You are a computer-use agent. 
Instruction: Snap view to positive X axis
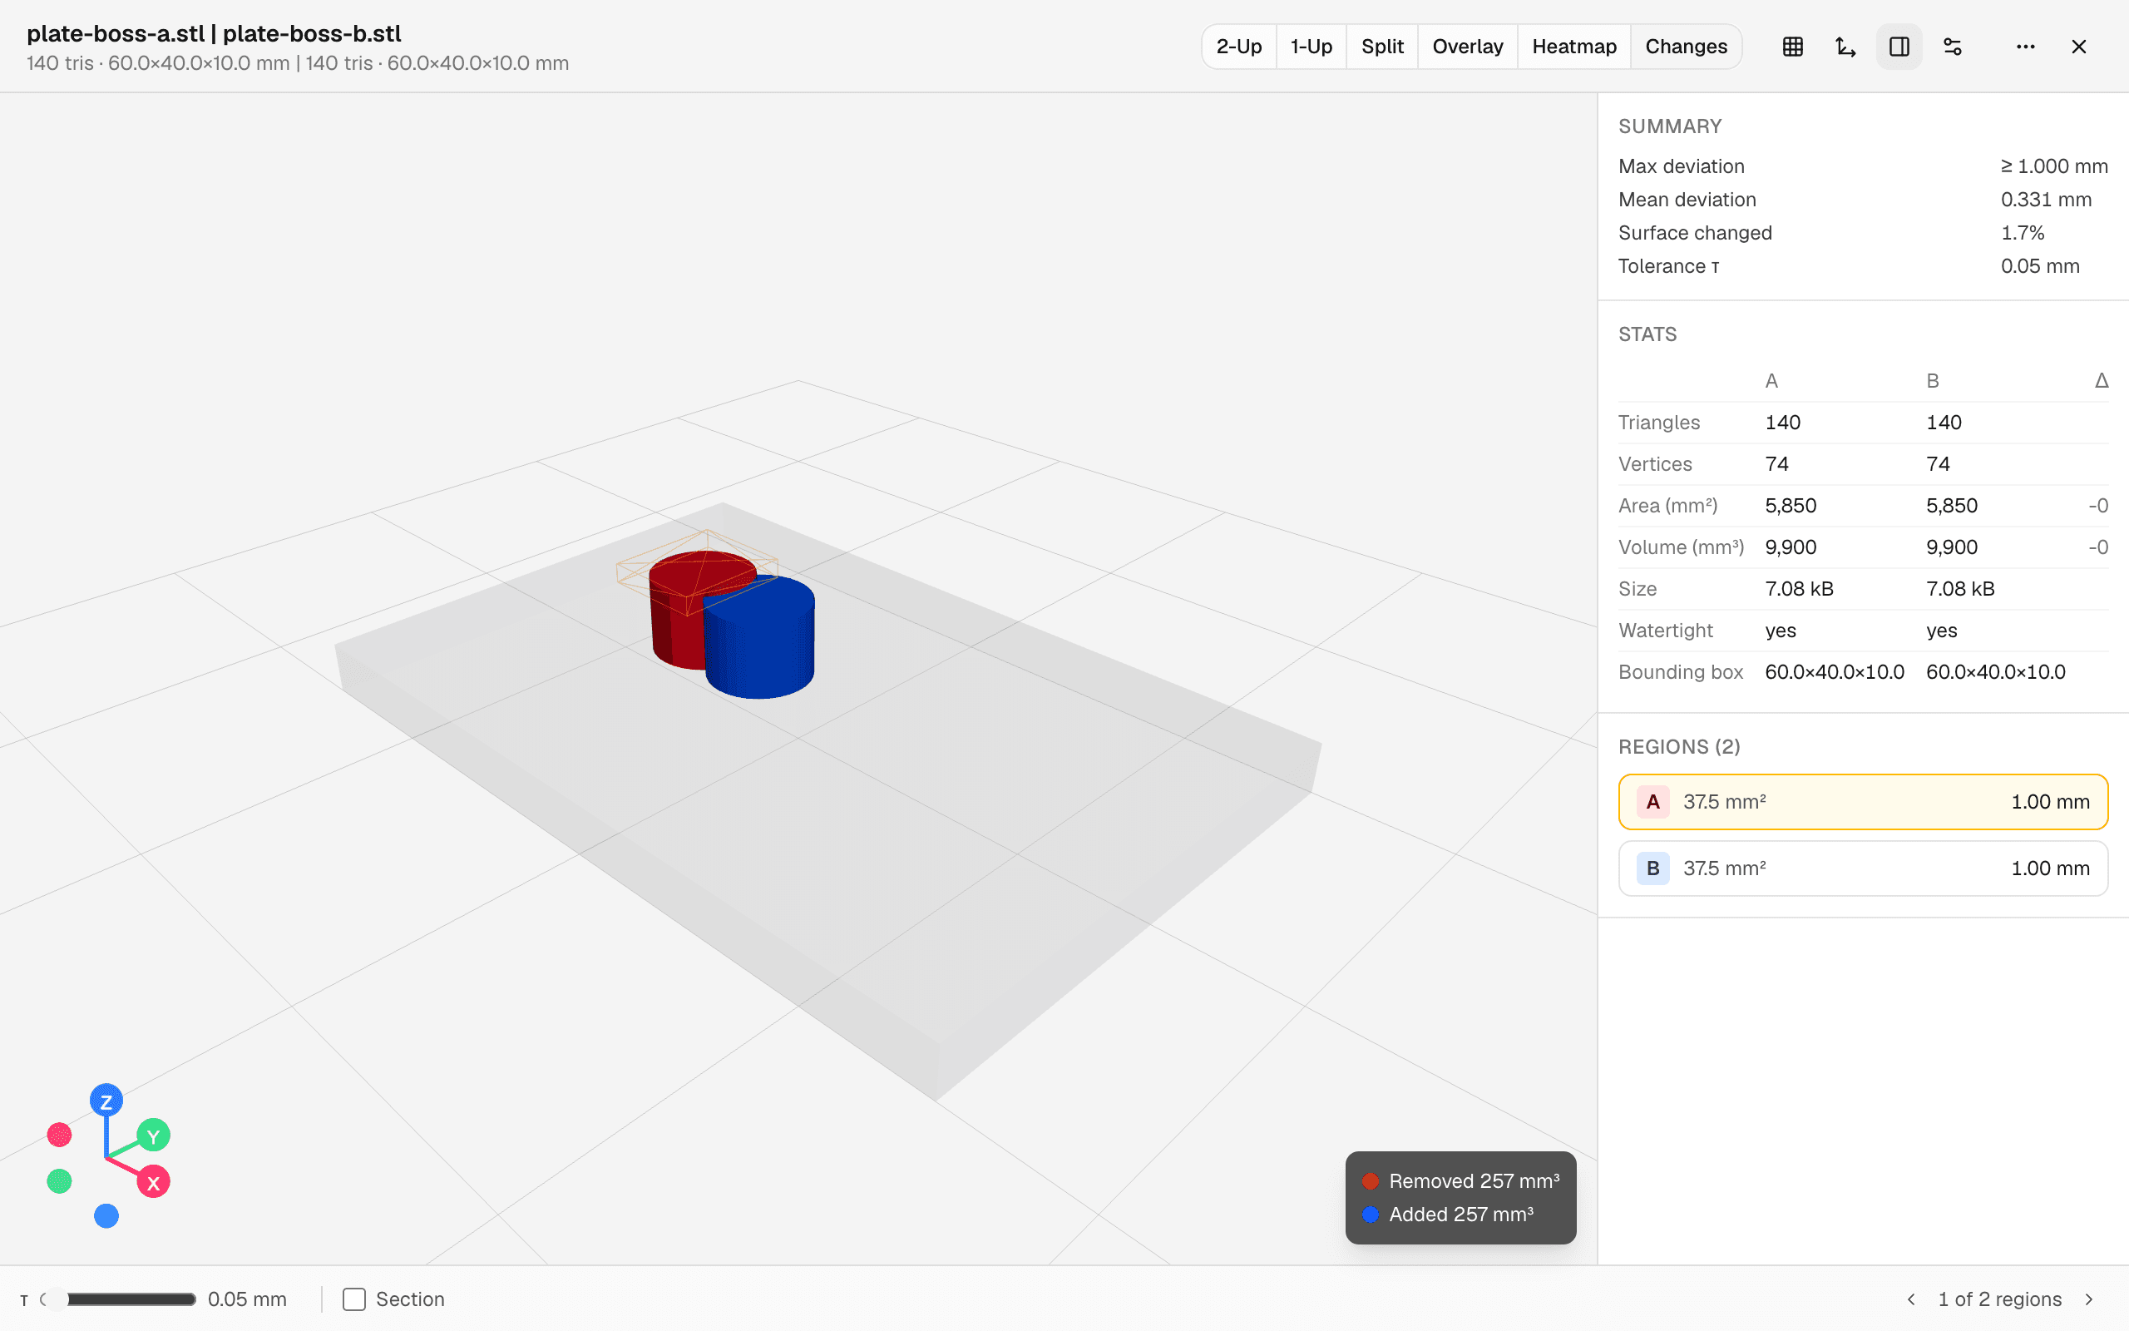click(153, 1182)
